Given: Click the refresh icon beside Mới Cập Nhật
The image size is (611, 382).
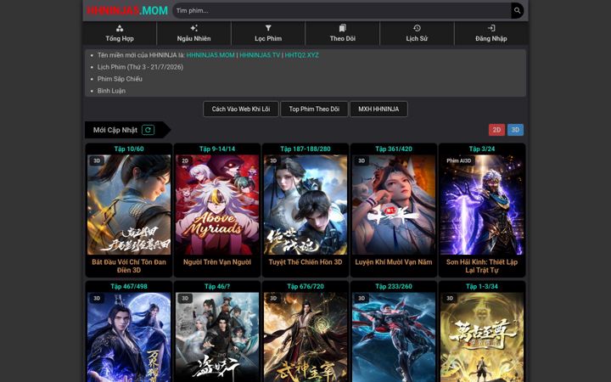Looking at the screenshot, I should (148, 130).
